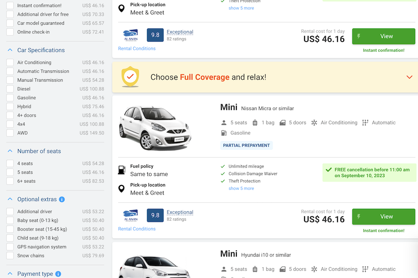The width and height of the screenshot is (418, 278).
Task: Check the Automatic Transmission filter
Action: (x=10, y=71)
